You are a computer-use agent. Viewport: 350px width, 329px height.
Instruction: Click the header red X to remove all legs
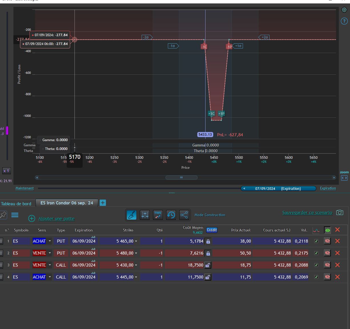[337, 230]
